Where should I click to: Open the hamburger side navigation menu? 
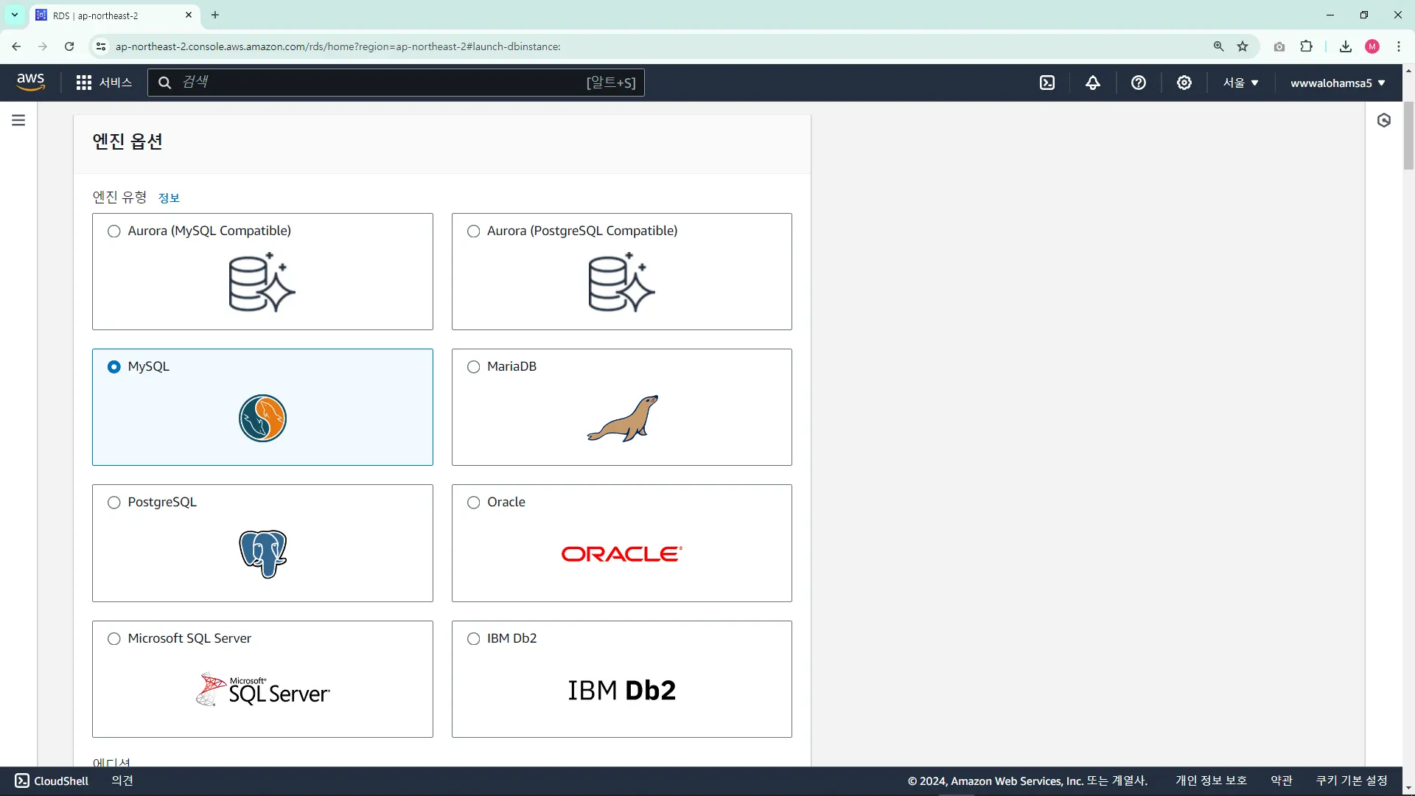pos(18,120)
